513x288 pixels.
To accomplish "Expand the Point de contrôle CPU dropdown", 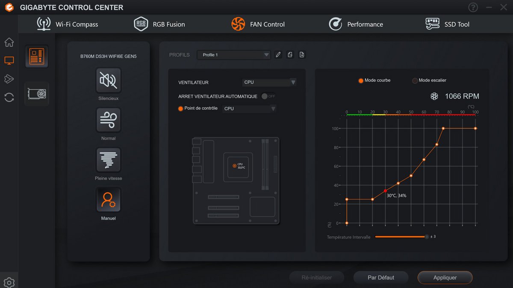I will (250, 109).
